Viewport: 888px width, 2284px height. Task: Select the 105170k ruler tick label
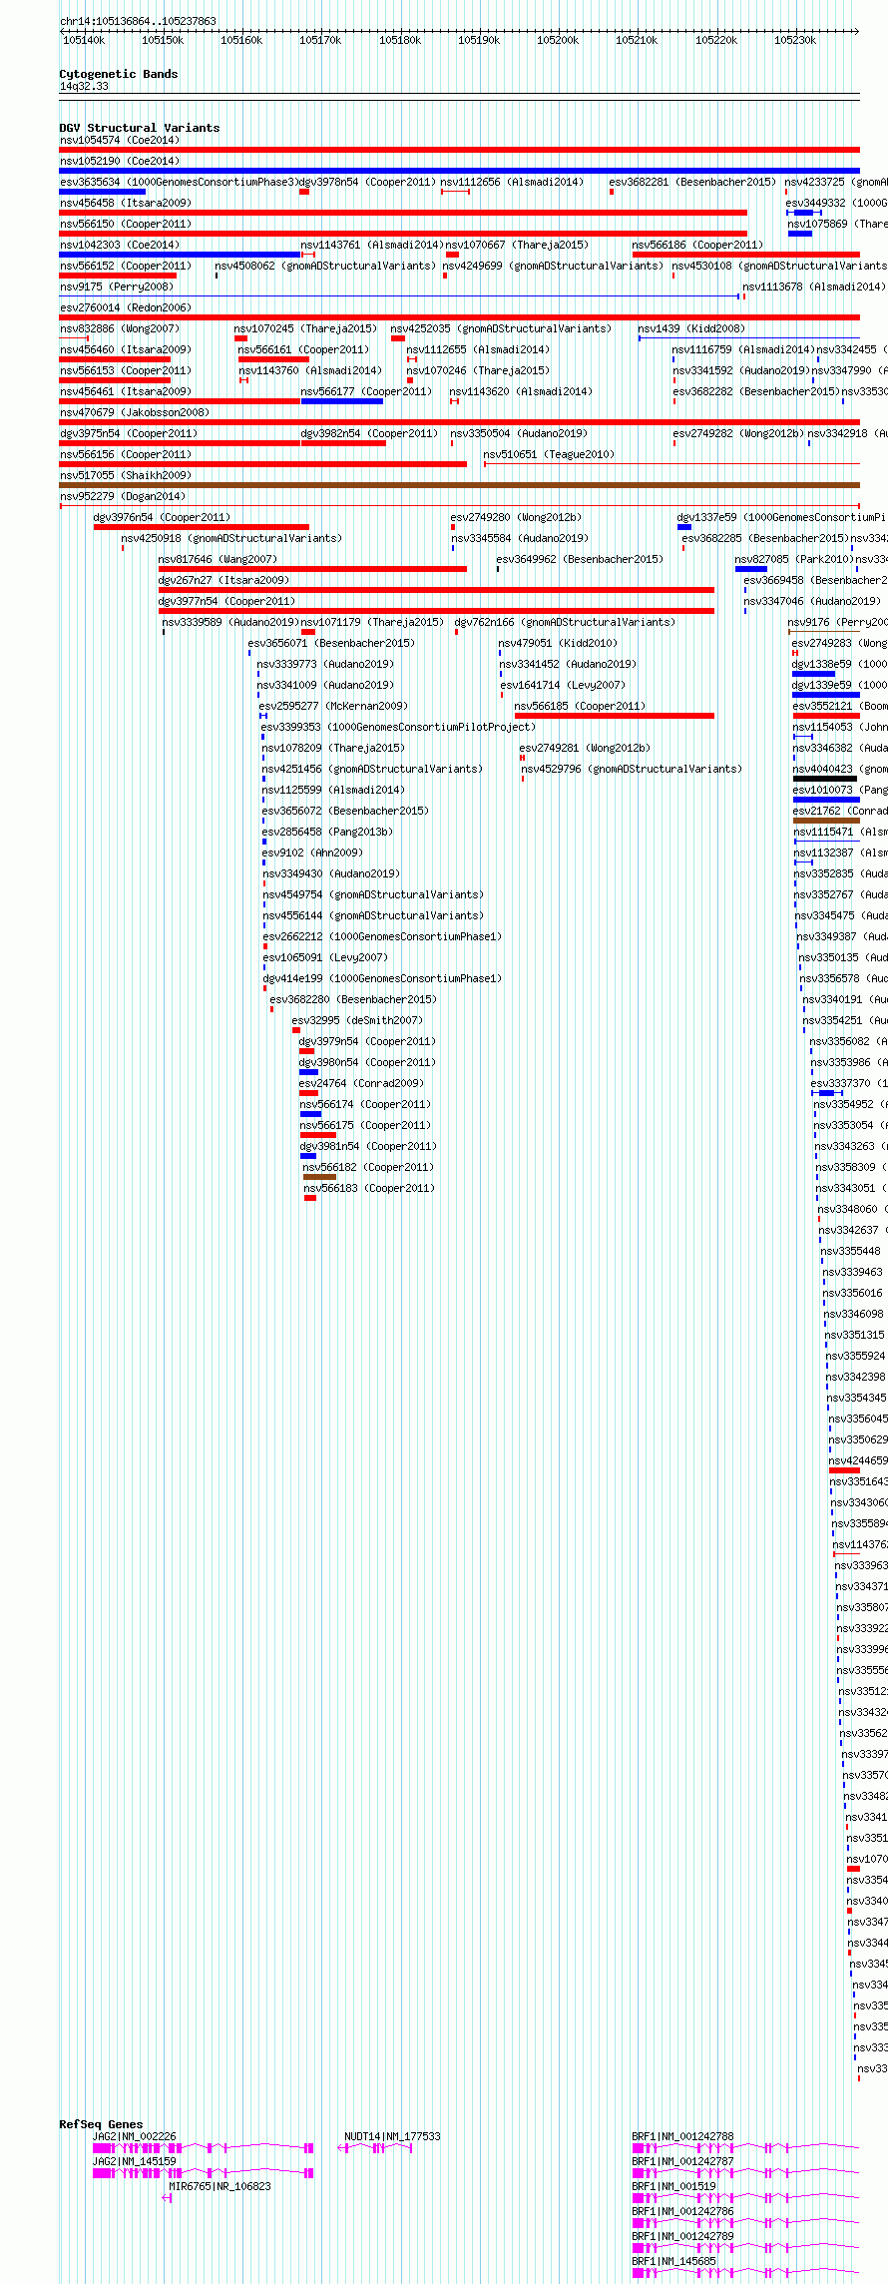pos(320,40)
